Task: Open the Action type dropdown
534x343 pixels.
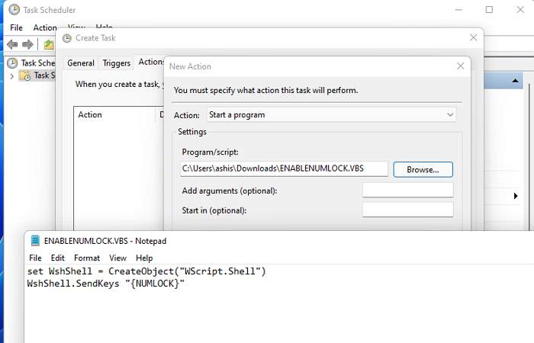Action: (332, 115)
